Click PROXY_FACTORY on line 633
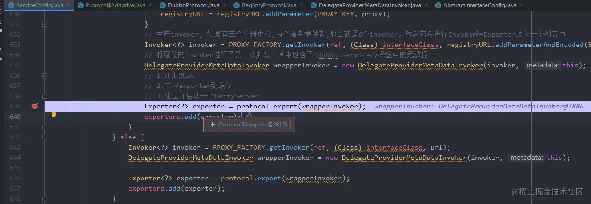 pos(255,45)
